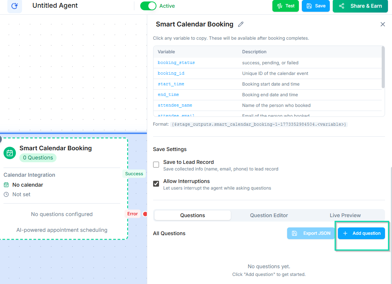Click the green Test button

(x=286, y=6)
